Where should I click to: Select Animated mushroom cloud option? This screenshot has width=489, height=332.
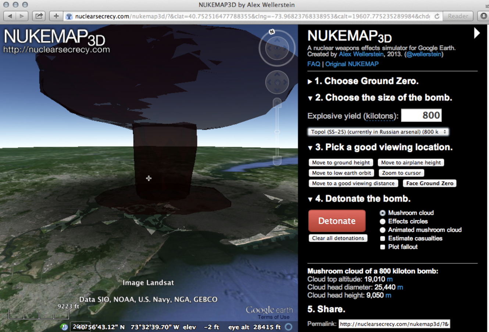tap(382, 230)
